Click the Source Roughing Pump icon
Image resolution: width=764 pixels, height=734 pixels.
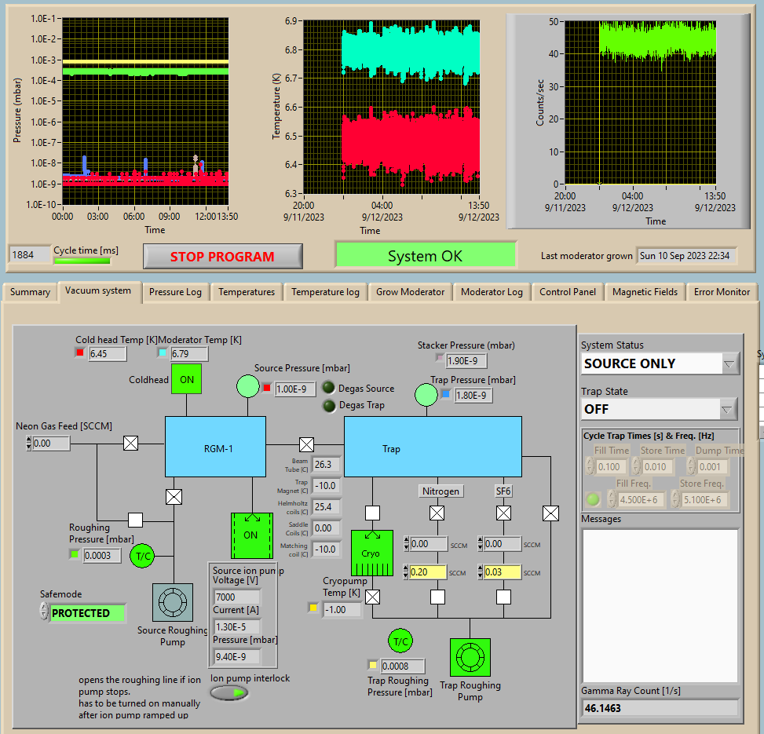coord(172,602)
